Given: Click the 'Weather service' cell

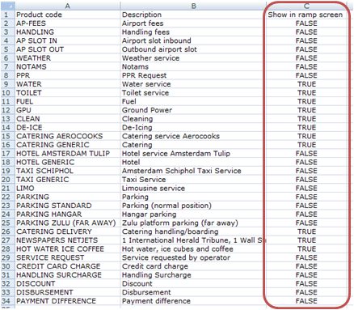Looking at the screenshot, I should [193, 58].
